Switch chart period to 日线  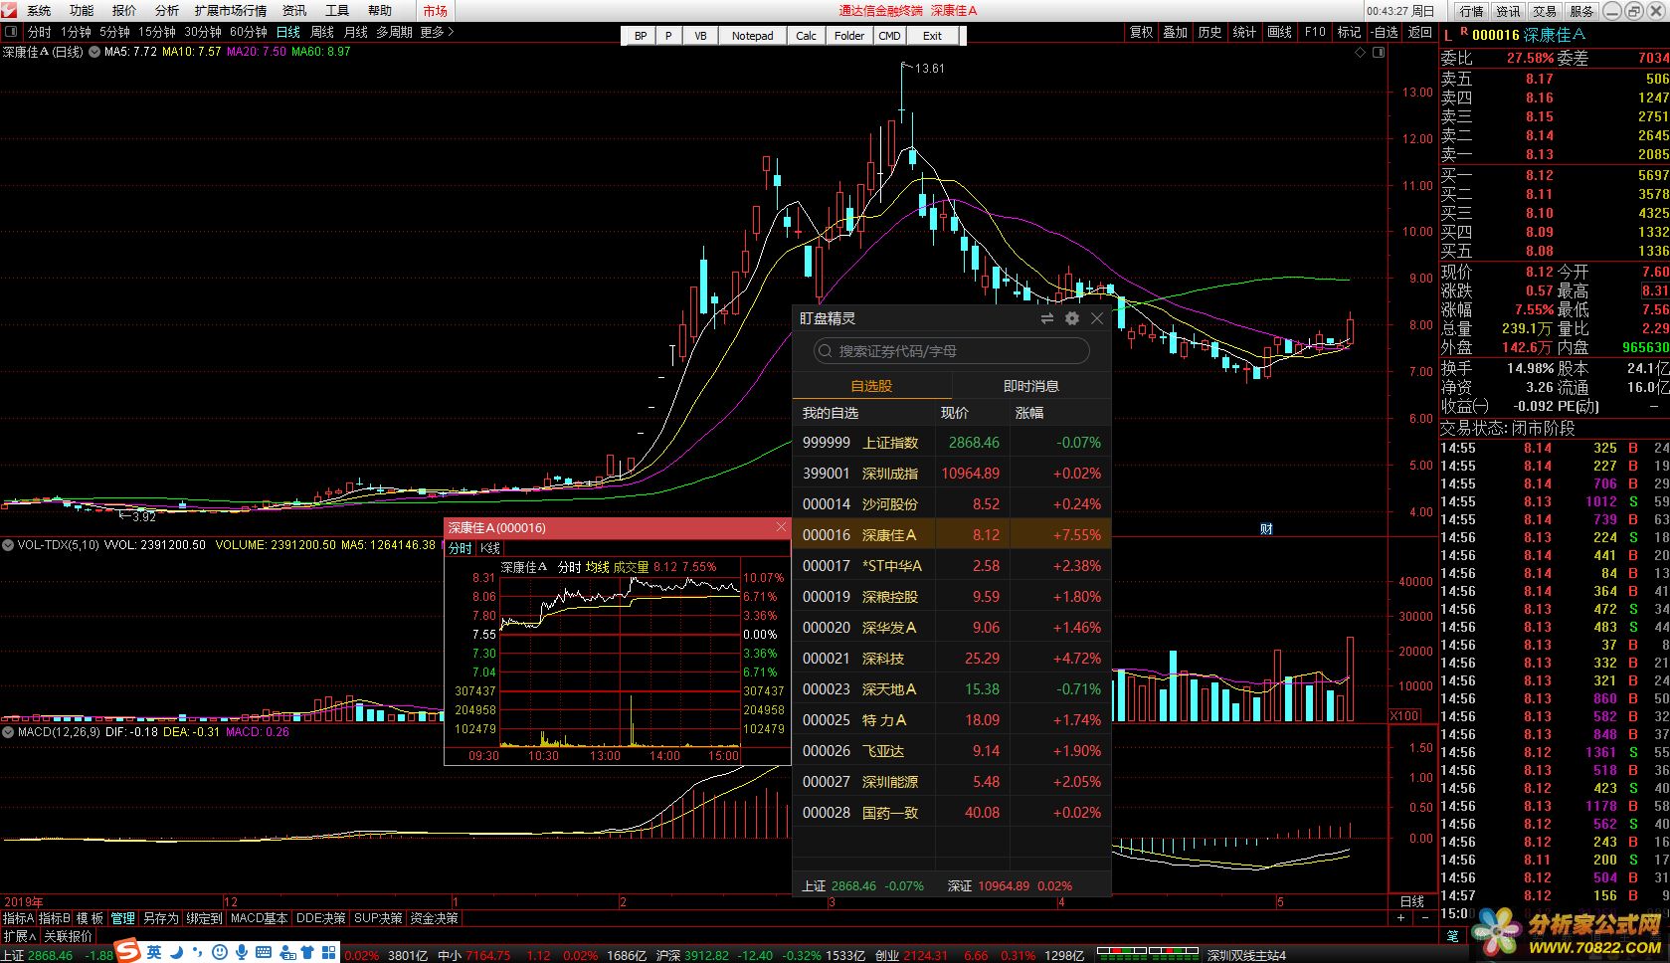(288, 32)
